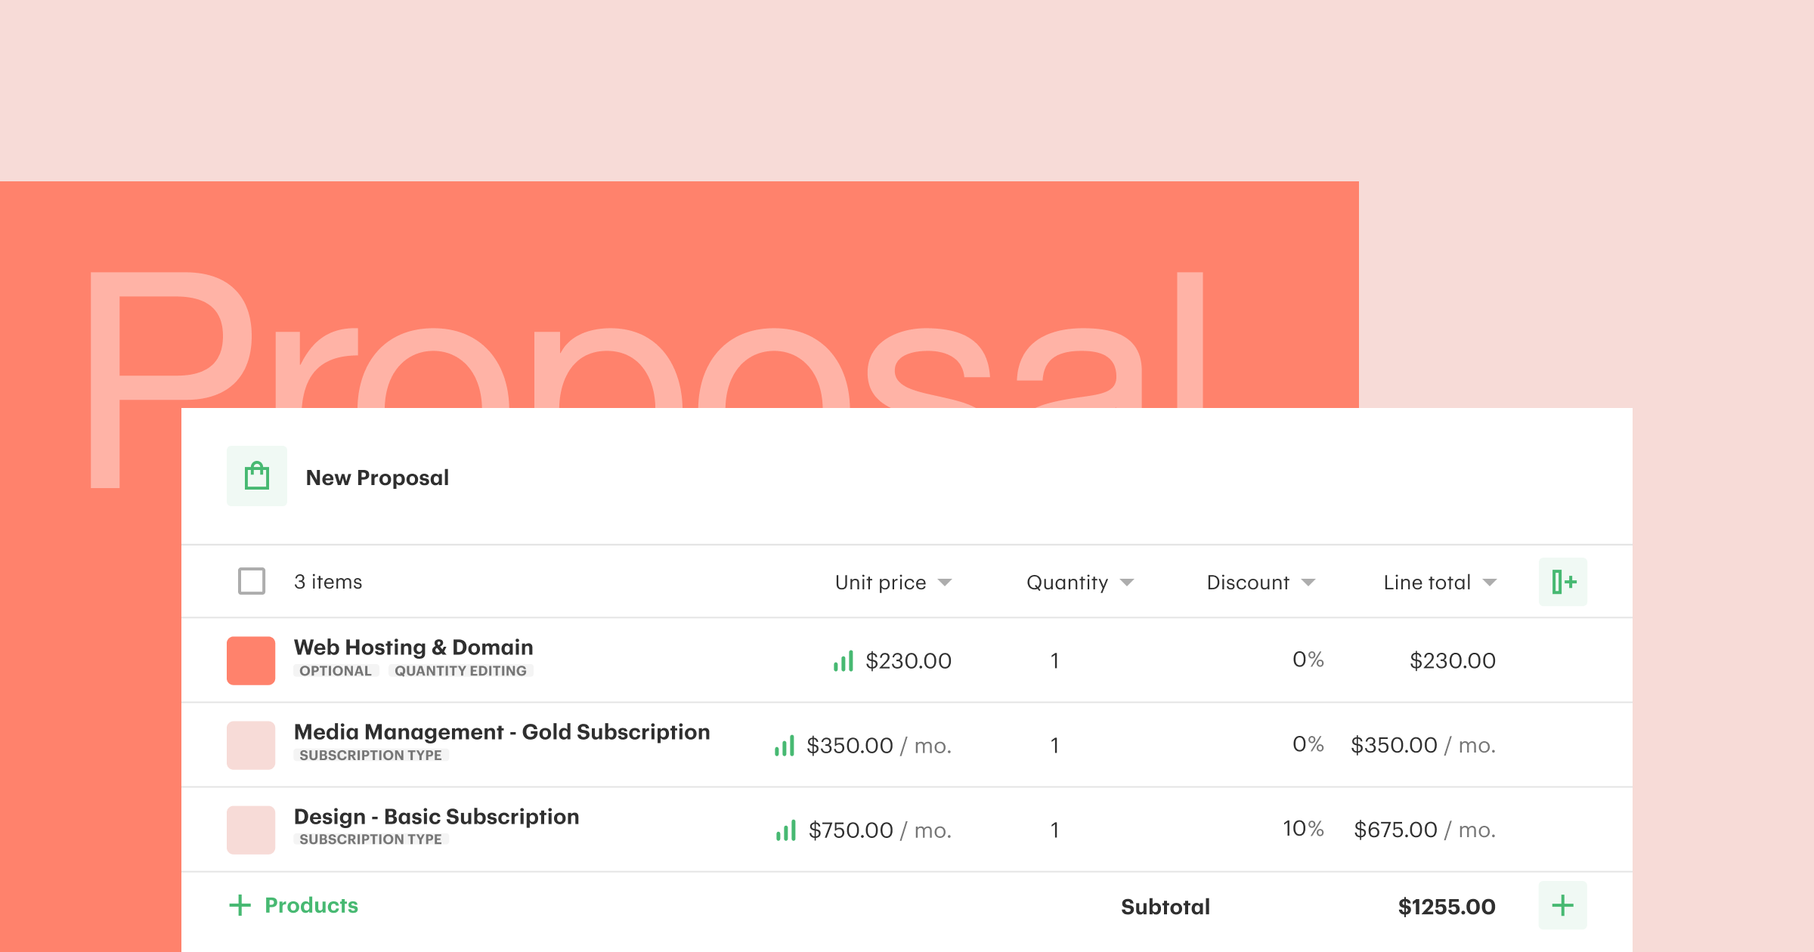
Task: Click the plus icon next to Products
Action: tap(240, 904)
